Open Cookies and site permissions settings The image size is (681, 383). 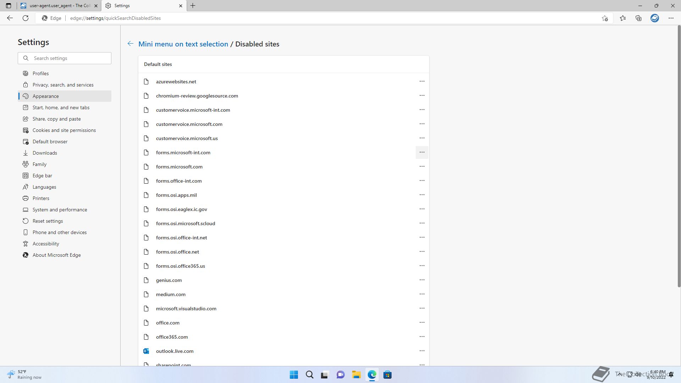click(x=65, y=130)
